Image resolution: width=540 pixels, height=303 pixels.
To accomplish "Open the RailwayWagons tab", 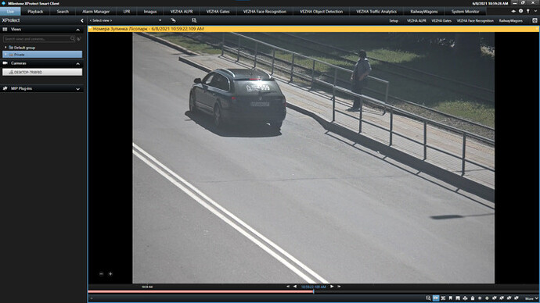I will 424,12.
